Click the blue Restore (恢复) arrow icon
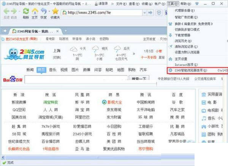The image size is (228, 166). click(44, 11)
